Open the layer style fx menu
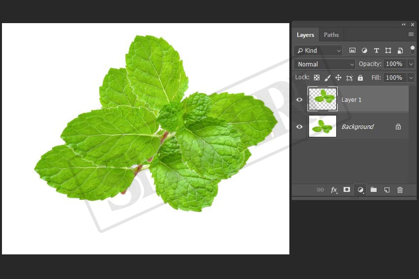This screenshot has height=279, width=419. [x=334, y=190]
